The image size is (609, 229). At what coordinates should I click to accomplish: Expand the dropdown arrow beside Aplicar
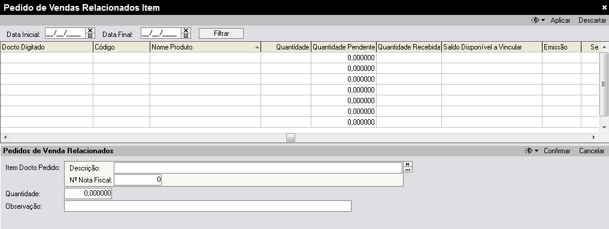[543, 20]
